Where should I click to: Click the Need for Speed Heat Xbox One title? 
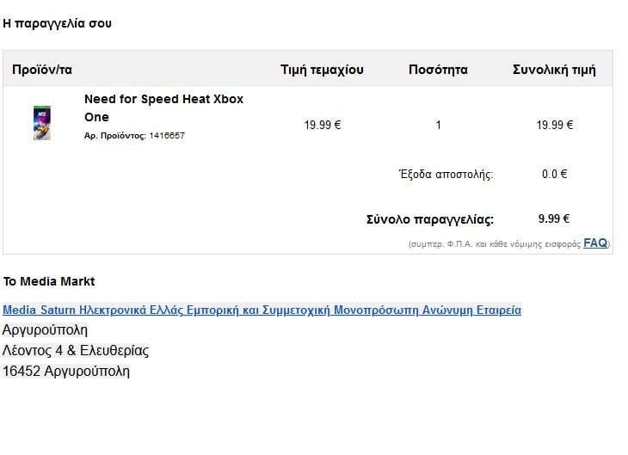click(163, 108)
